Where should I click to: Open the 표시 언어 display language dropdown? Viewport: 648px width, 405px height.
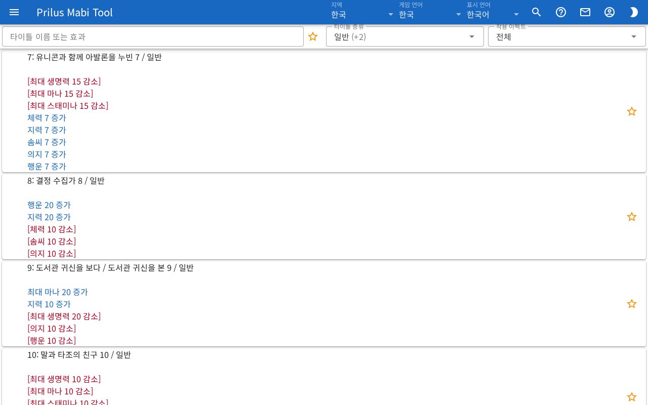[x=493, y=12]
